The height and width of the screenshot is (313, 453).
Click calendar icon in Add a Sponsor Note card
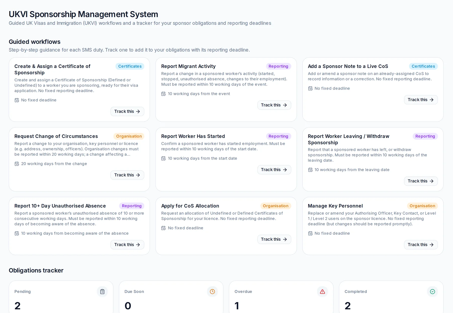coord(310,88)
